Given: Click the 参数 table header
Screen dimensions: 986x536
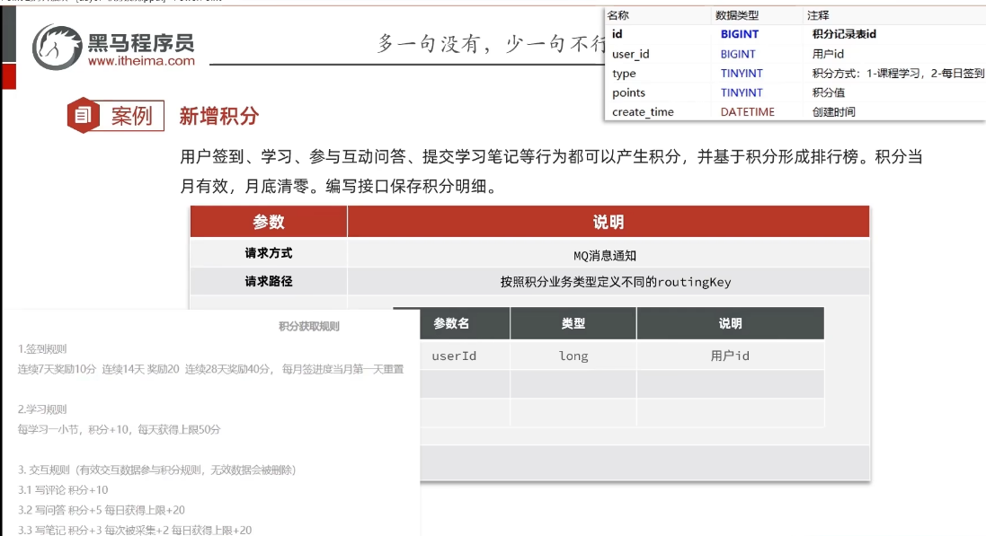Looking at the screenshot, I should pyautogui.click(x=269, y=221).
